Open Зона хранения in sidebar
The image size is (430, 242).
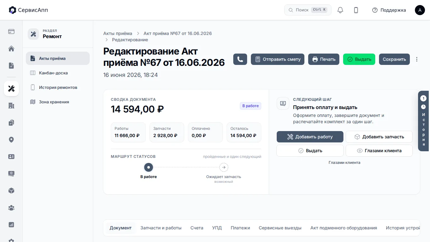click(58, 102)
